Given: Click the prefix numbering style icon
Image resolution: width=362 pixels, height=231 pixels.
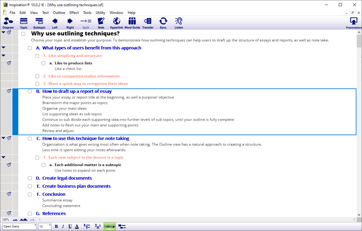Looking at the screenshot, I should pyautogui.click(x=98, y=226).
